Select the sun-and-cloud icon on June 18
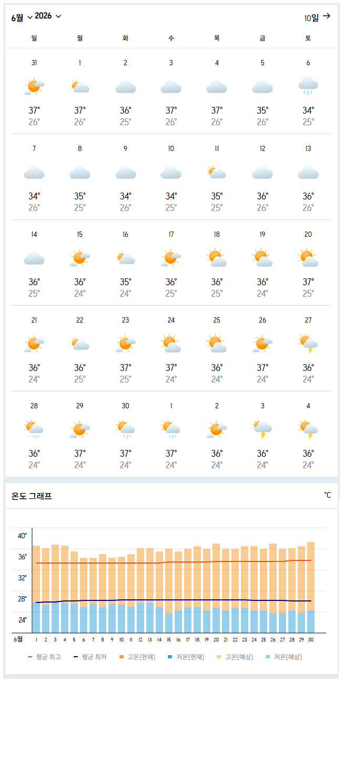Viewport: 344px width, 763px height. click(x=217, y=258)
